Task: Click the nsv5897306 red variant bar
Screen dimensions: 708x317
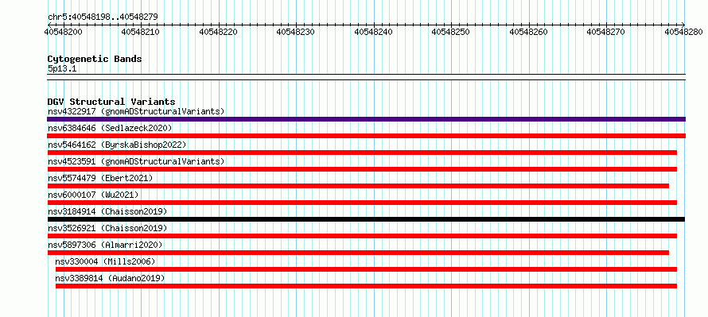Action: (358, 253)
